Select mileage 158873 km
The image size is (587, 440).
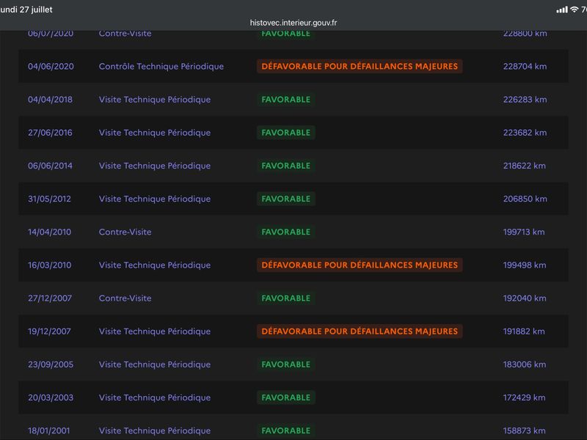pyautogui.click(x=524, y=430)
